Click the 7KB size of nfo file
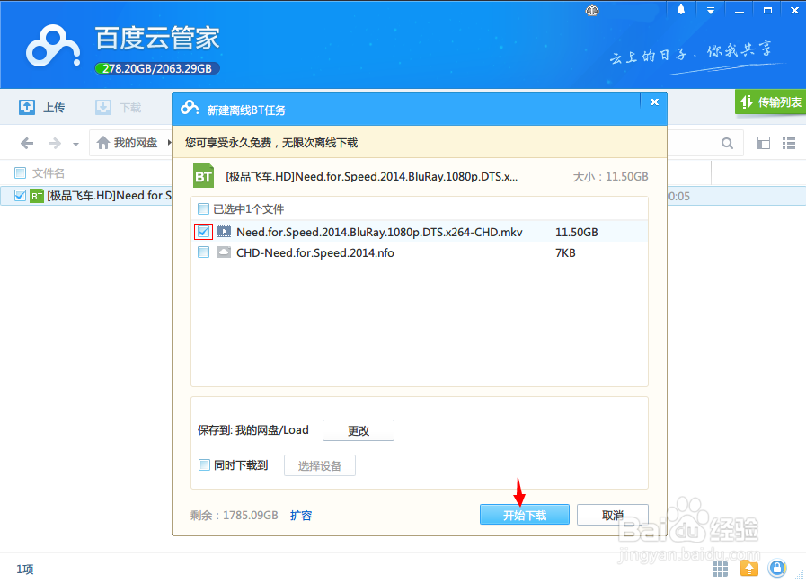 coord(565,253)
